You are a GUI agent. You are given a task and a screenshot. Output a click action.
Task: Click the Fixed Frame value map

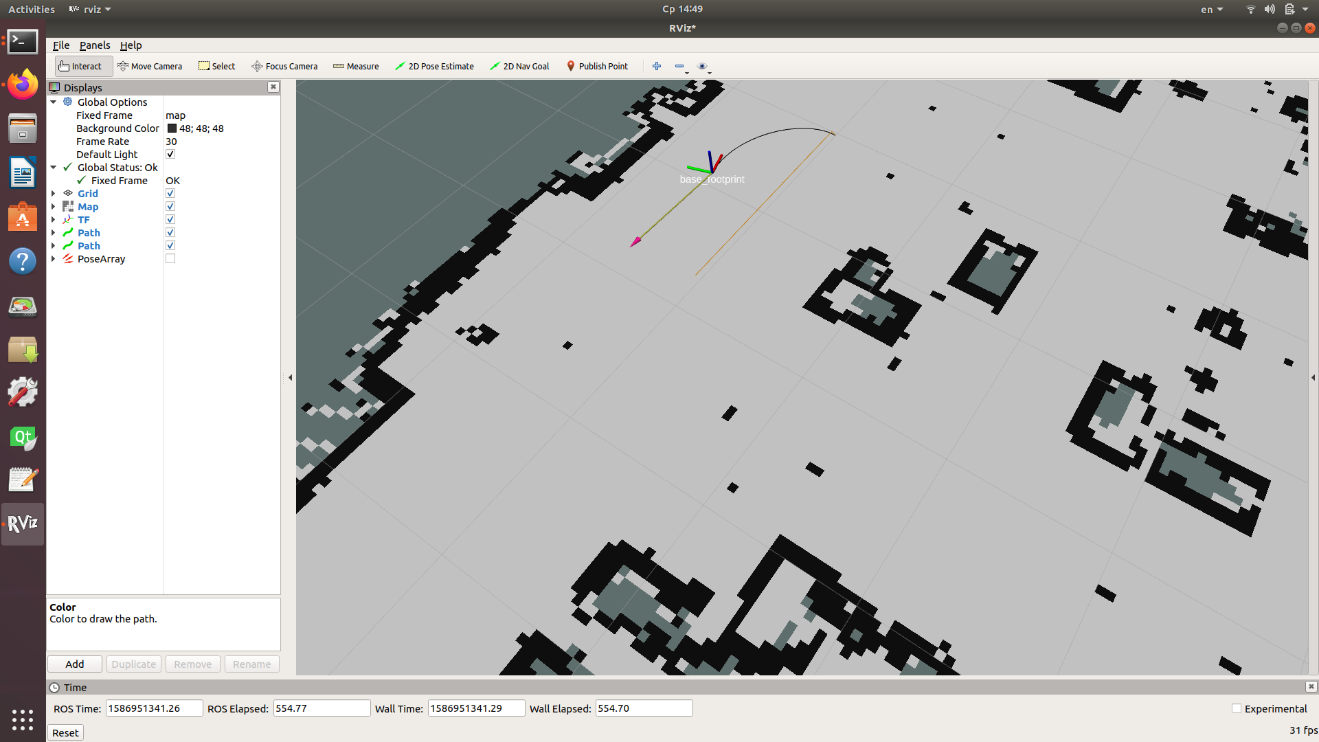point(175,115)
